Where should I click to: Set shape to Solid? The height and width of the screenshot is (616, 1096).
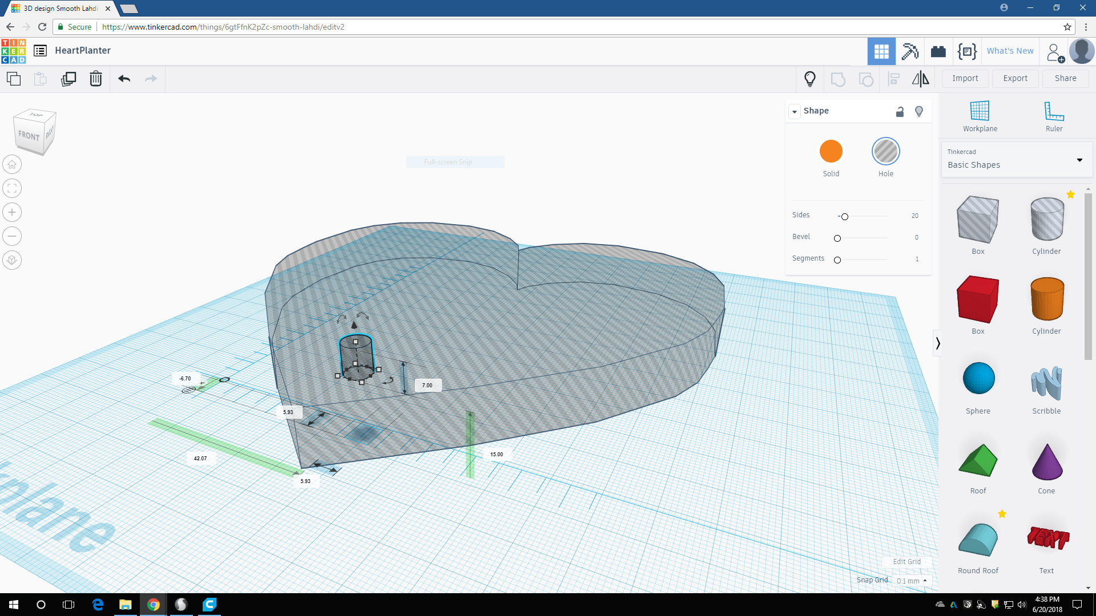pos(831,151)
